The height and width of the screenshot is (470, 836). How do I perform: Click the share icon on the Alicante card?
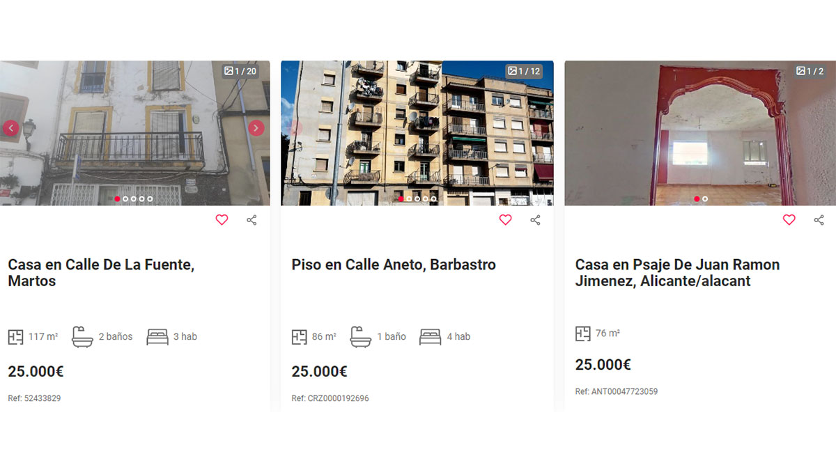click(819, 219)
